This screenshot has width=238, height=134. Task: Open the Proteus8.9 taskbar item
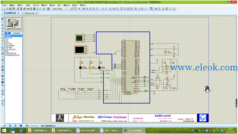(x=86, y=130)
